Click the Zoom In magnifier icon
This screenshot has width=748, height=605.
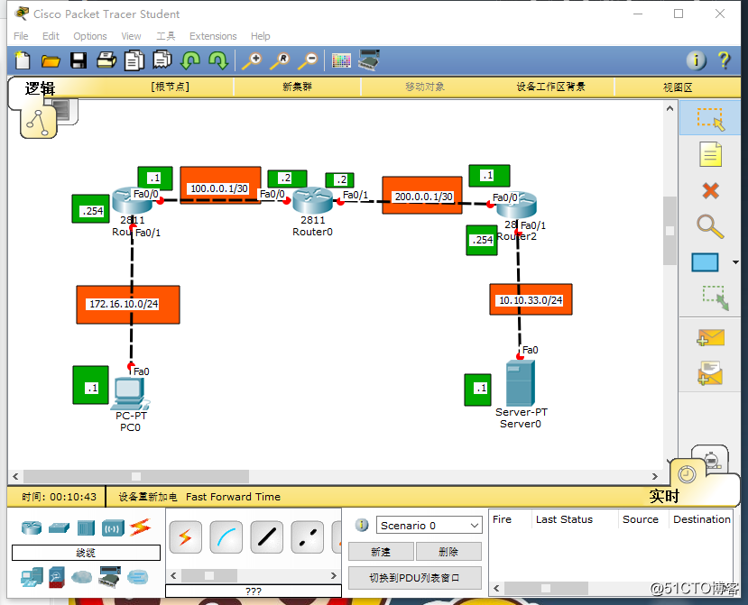[252, 61]
